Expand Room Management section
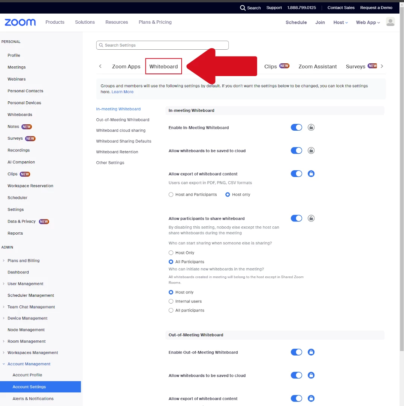This screenshot has width=404, height=406. (x=4, y=341)
